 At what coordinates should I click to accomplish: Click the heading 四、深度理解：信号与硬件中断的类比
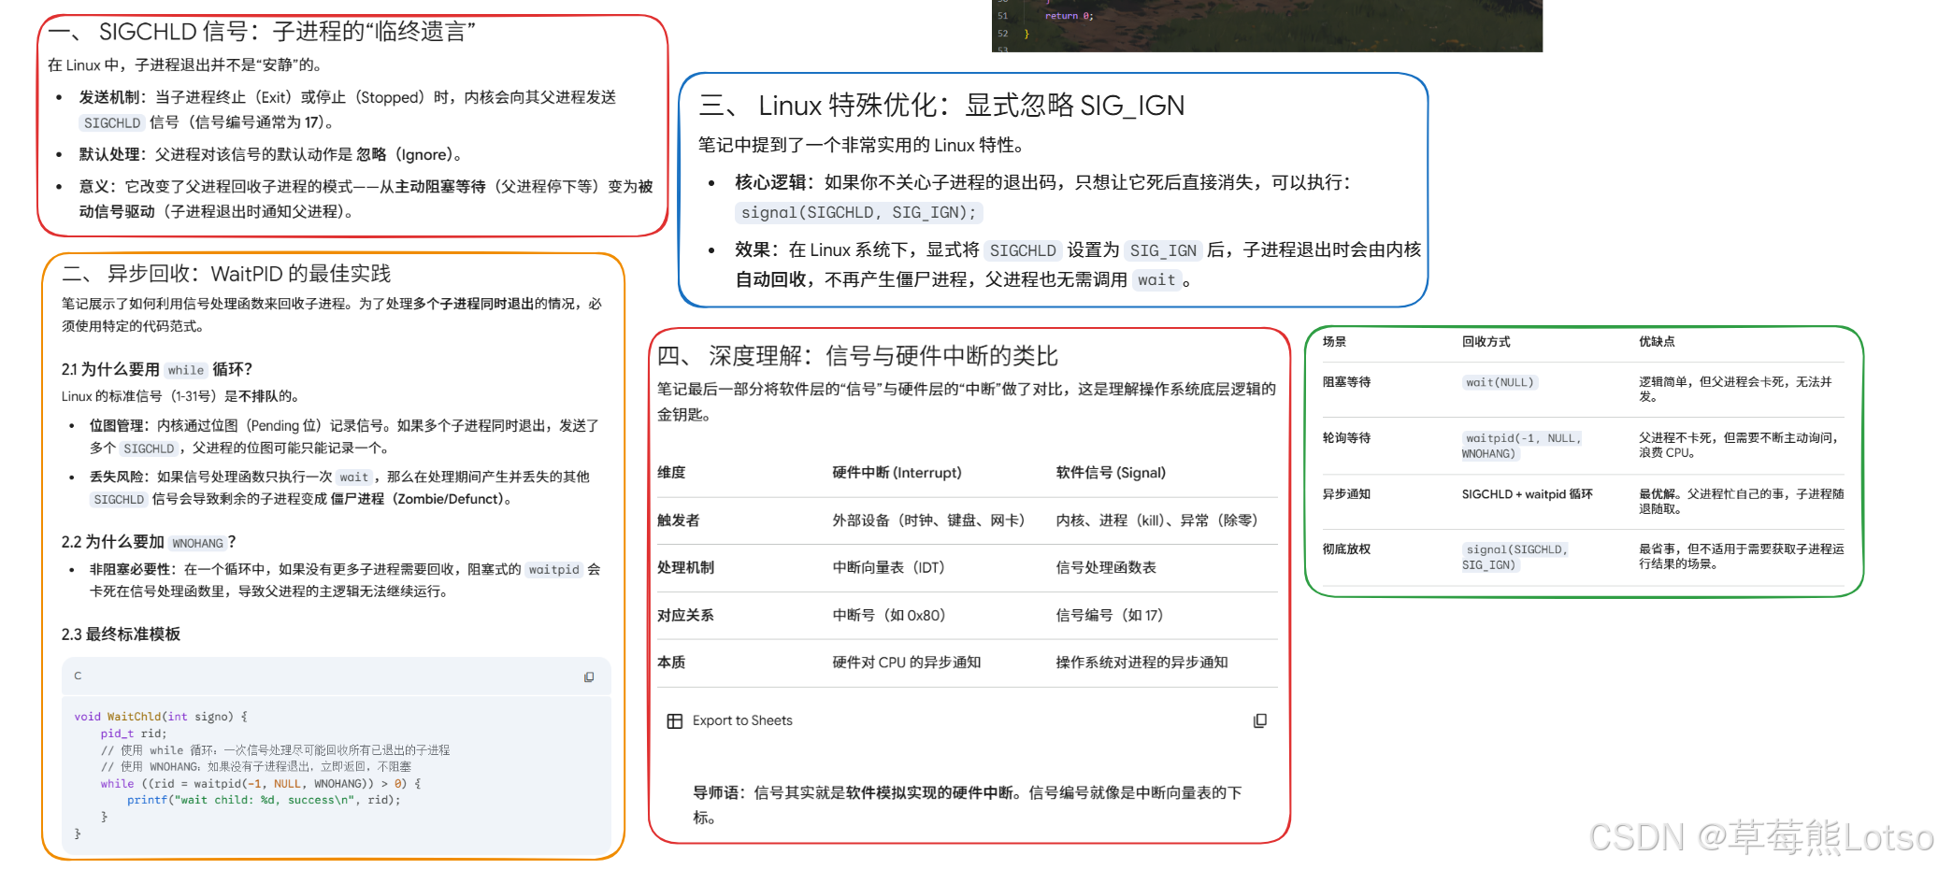[857, 355]
